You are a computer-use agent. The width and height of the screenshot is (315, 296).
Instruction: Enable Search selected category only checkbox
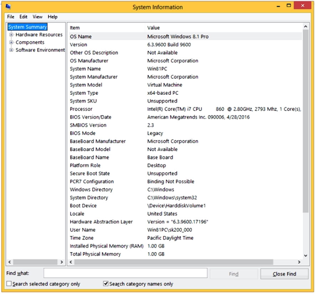point(9,284)
